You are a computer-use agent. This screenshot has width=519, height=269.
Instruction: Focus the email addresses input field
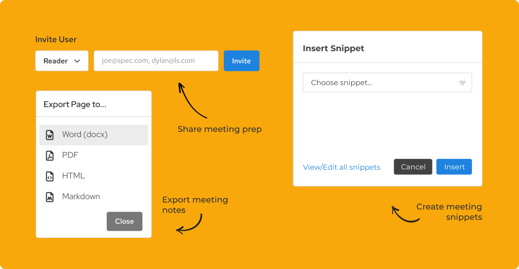pyautogui.click(x=156, y=61)
